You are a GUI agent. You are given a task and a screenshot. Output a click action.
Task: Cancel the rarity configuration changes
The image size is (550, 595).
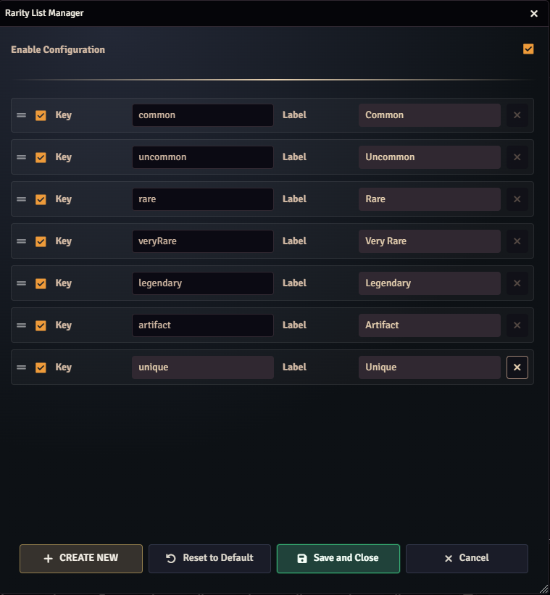coord(467,559)
